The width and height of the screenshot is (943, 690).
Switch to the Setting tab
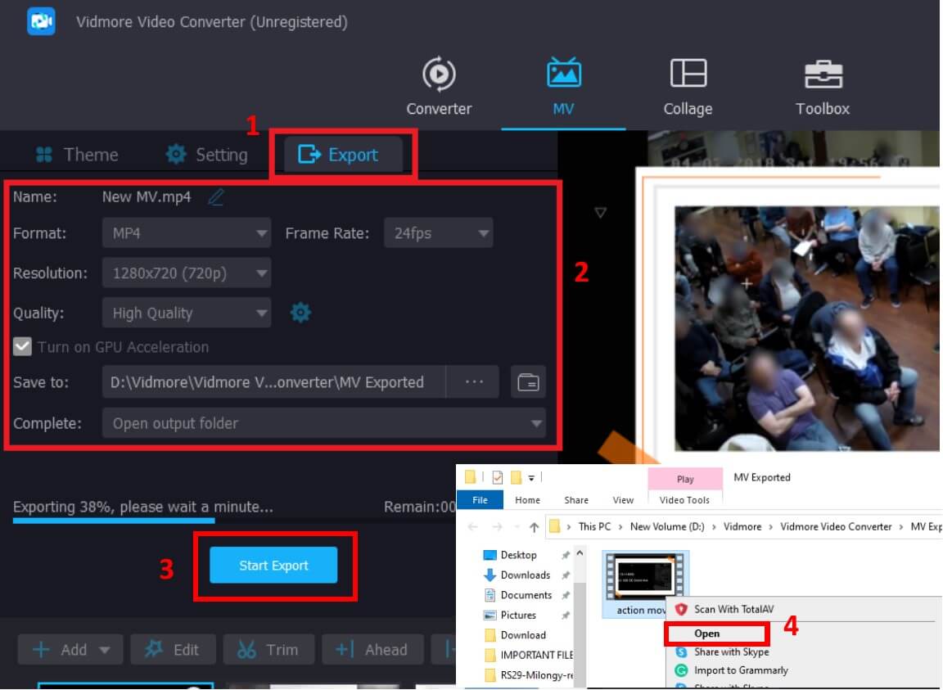206,155
